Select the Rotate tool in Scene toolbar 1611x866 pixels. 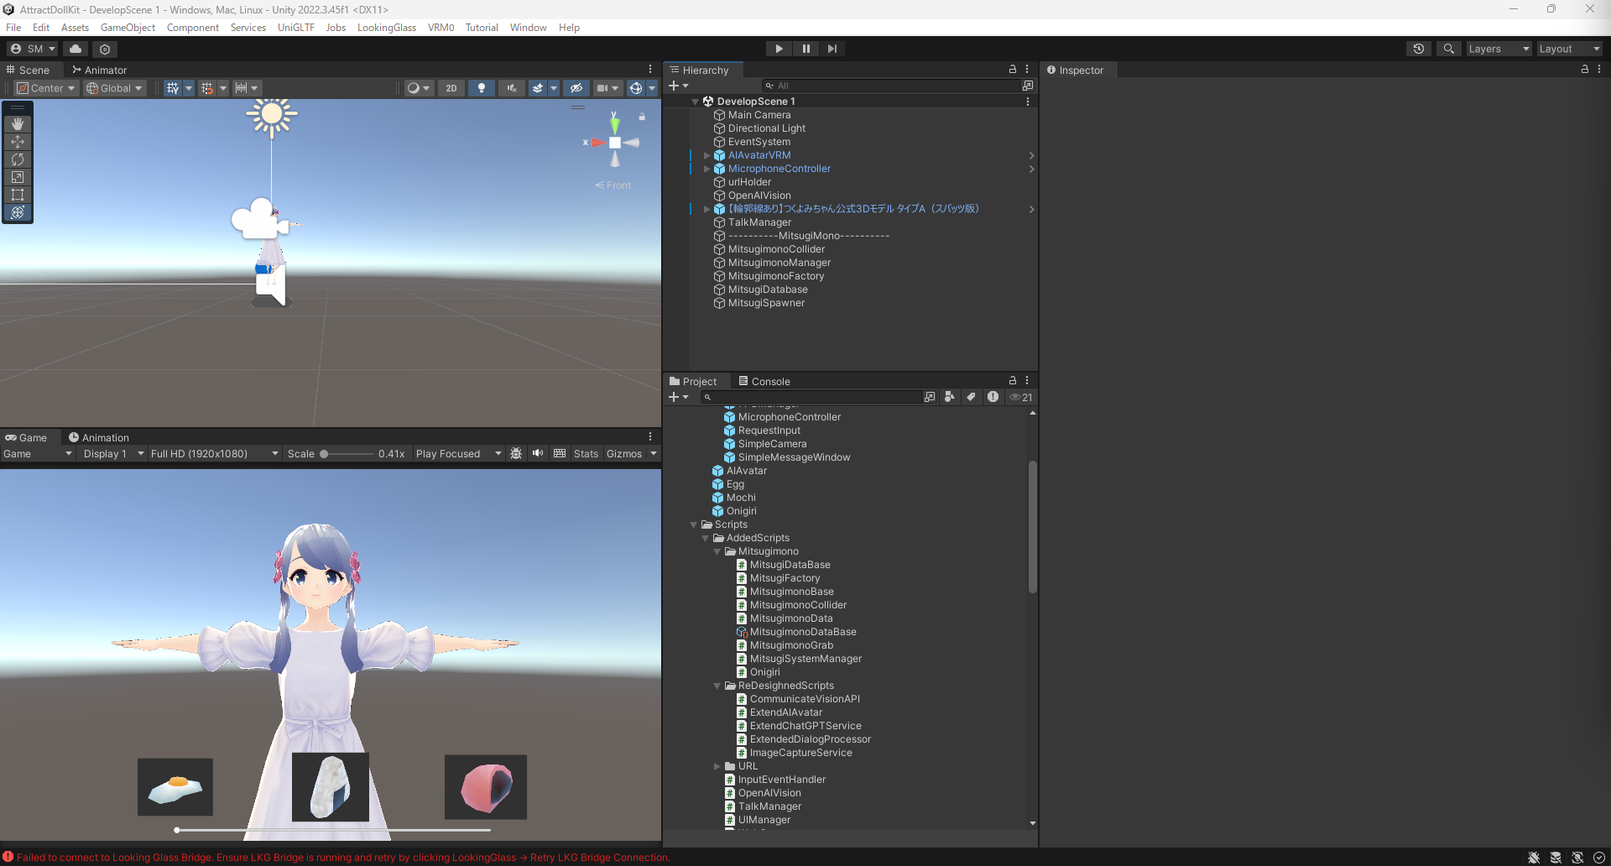[18, 159]
